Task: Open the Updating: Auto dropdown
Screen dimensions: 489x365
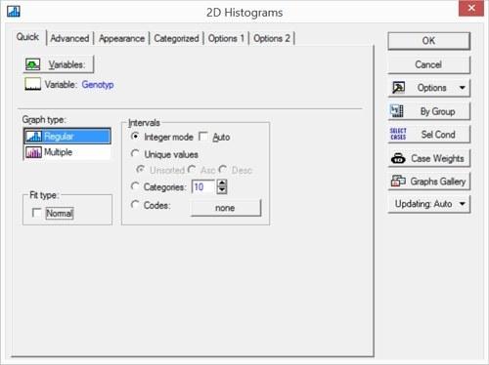Action: point(429,204)
